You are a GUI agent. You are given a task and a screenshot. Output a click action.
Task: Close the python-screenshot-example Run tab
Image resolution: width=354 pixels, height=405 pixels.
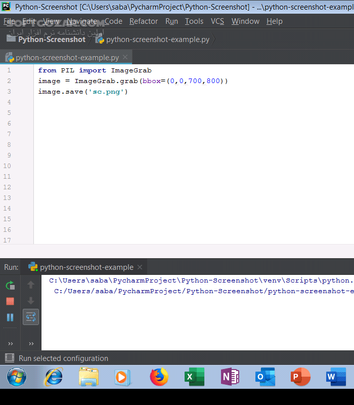point(140,267)
